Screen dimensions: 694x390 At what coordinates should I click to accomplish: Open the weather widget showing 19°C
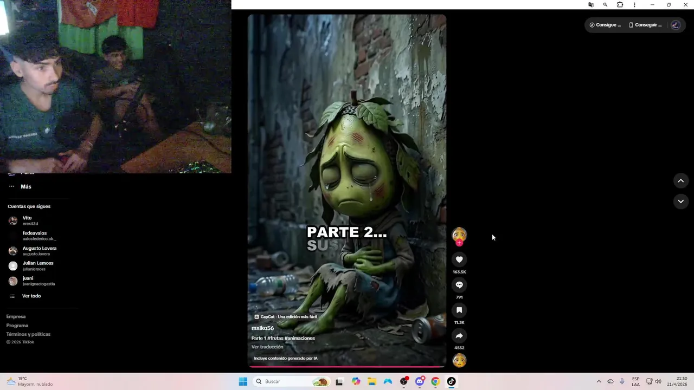(x=30, y=381)
